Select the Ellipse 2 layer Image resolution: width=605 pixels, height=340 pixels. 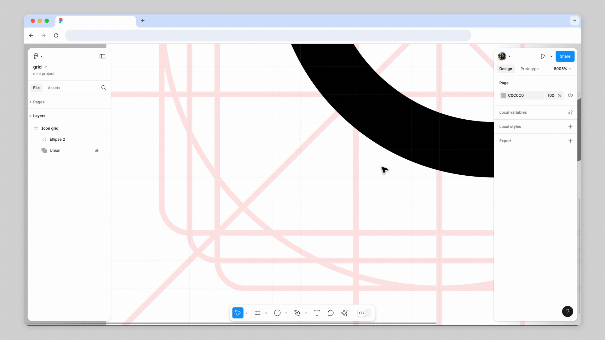[x=57, y=139]
